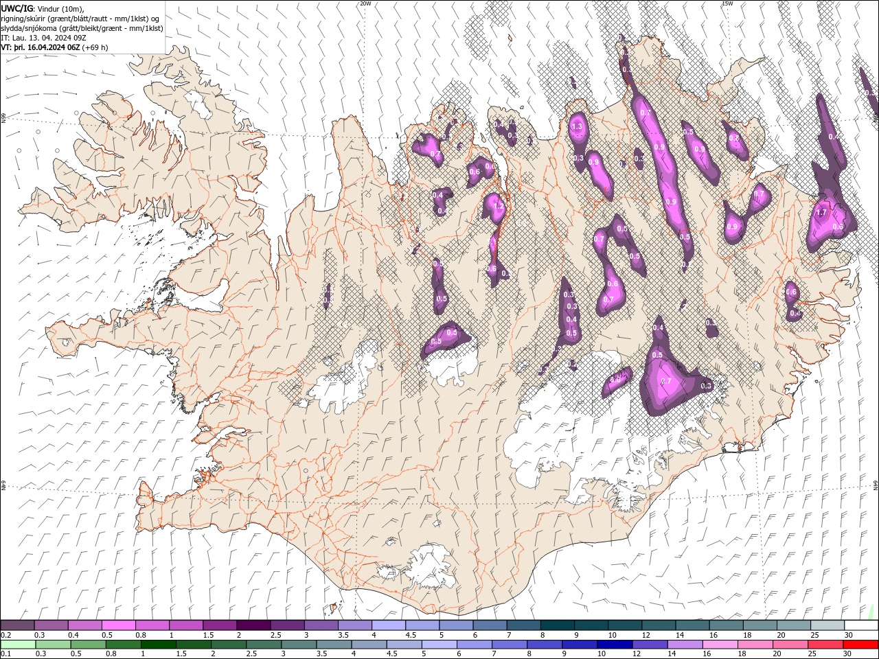Click the 'UWC/IG: Vindur (10m)' title text
This screenshot has height=659, width=879.
[x=43, y=8]
